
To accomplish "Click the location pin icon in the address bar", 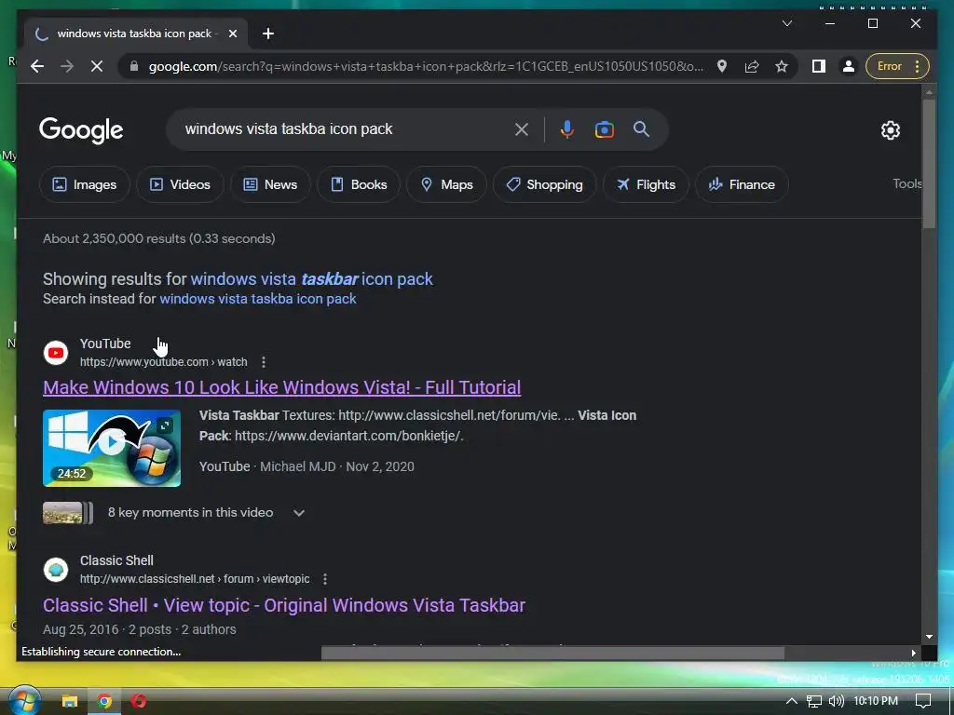I will pos(722,66).
